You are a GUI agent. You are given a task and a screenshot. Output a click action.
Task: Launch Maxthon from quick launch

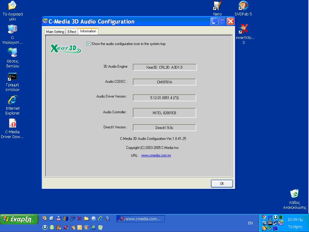94,218
